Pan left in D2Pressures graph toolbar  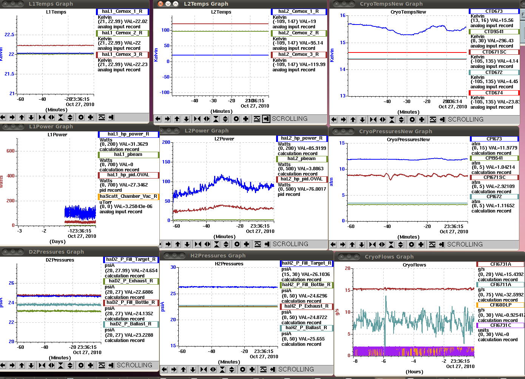point(3,365)
